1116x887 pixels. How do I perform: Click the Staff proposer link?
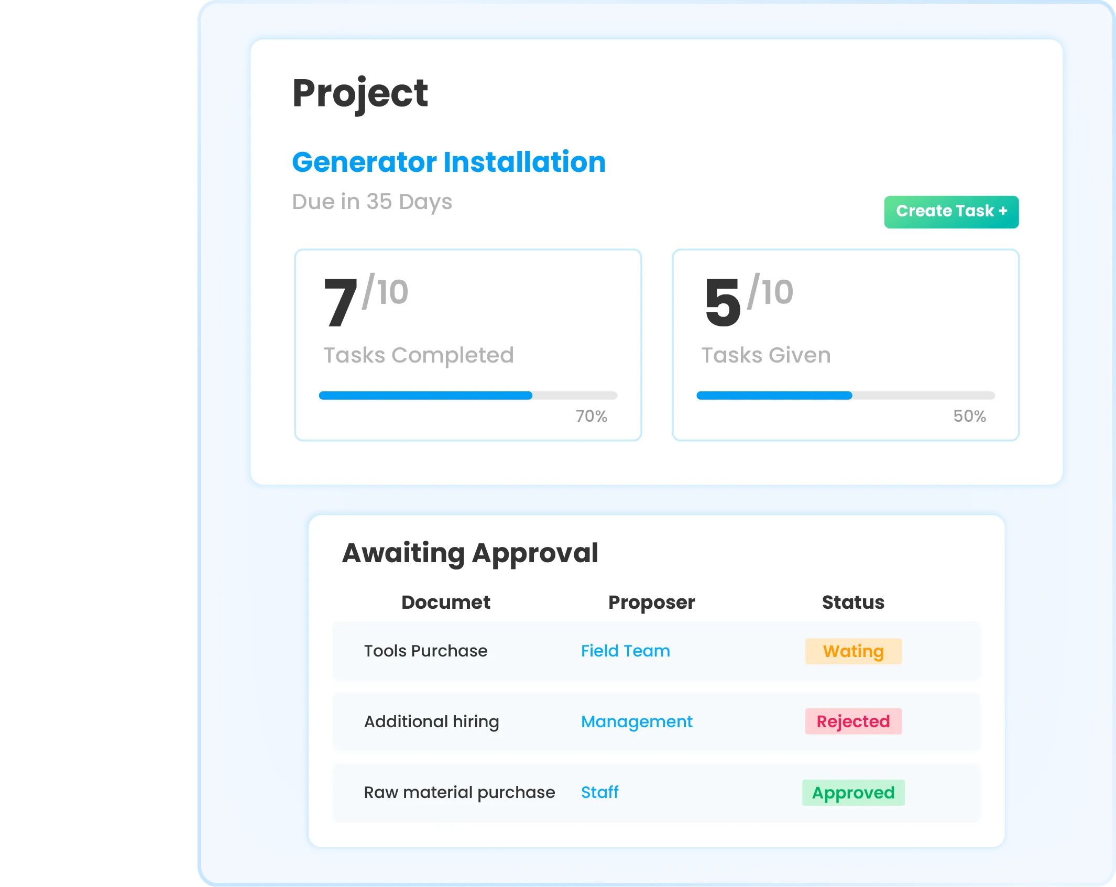tap(599, 792)
